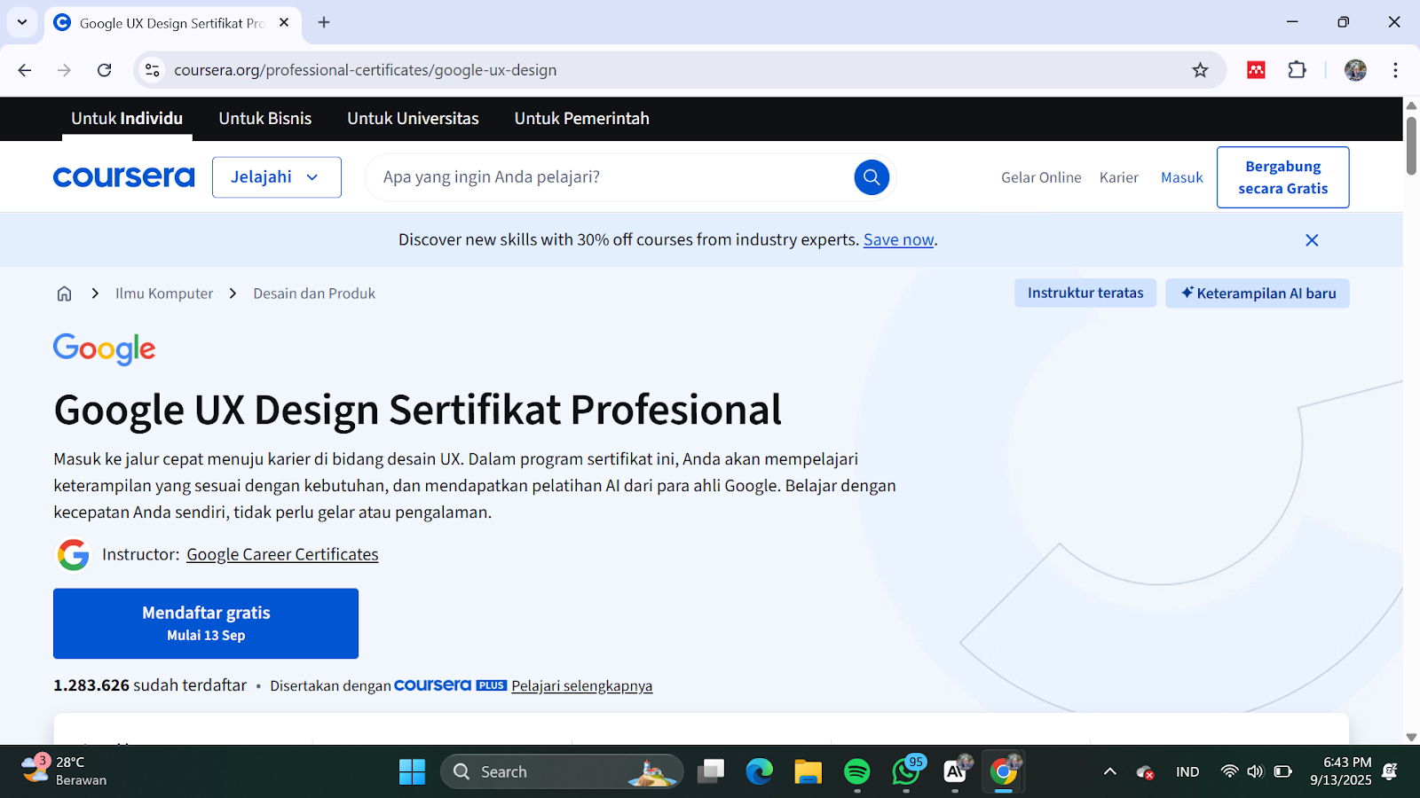This screenshot has height=798, width=1420.
Task: Open the Chrome extensions puzzle icon
Action: [x=1297, y=70]
